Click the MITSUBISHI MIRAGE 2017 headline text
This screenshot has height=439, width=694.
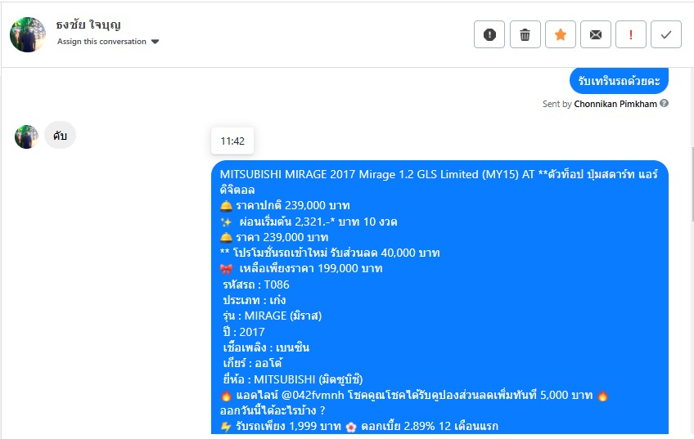click(x=439, y=181)
